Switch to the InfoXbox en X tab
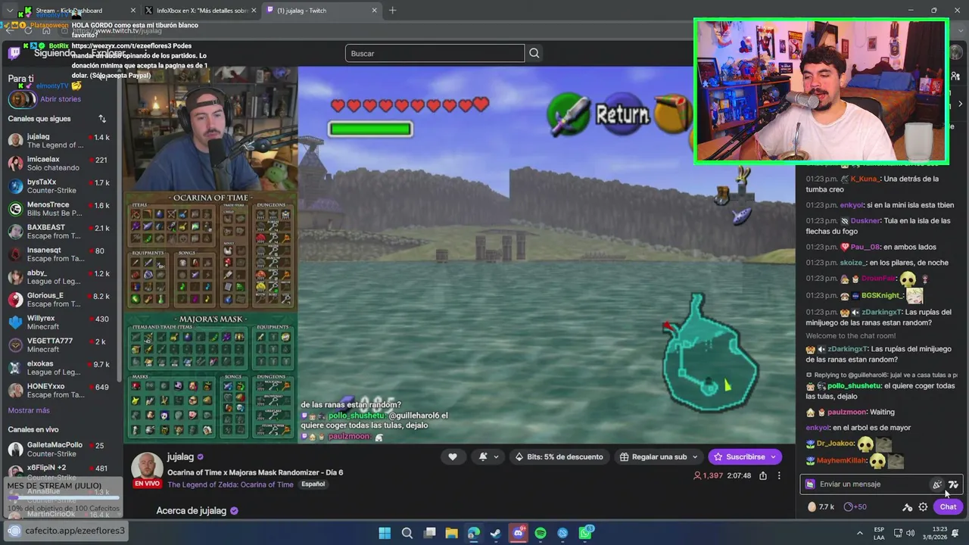 (x=201, y=11)
